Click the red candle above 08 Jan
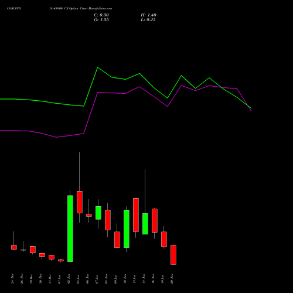The height and width of the screenshot is (293, 293). pos(108,220)
